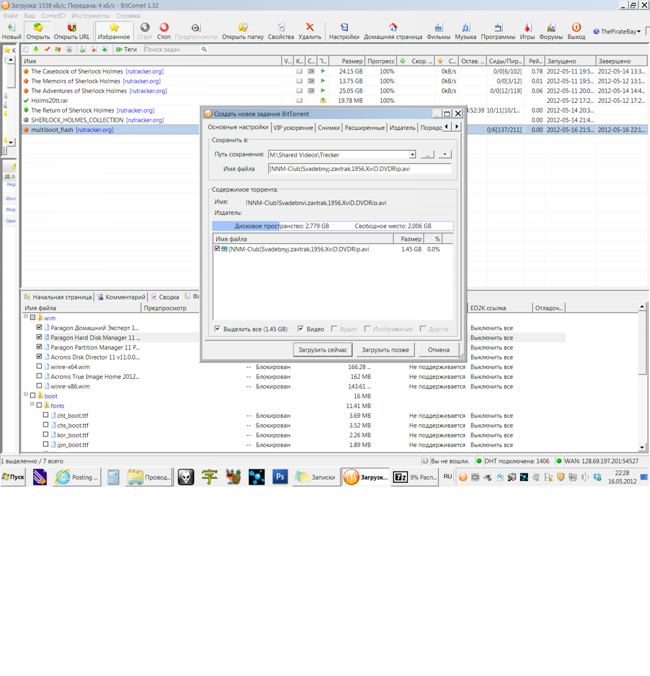Open the Музыка toolbar icon

(465, 27)
